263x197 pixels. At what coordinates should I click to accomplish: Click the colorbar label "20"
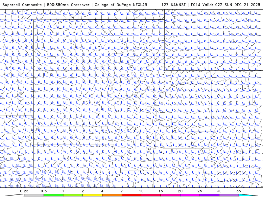tap(180, 191)
